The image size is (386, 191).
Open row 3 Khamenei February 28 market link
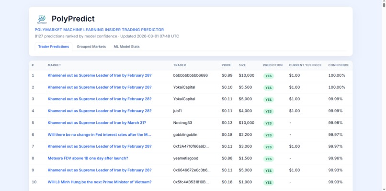point(100,99)
